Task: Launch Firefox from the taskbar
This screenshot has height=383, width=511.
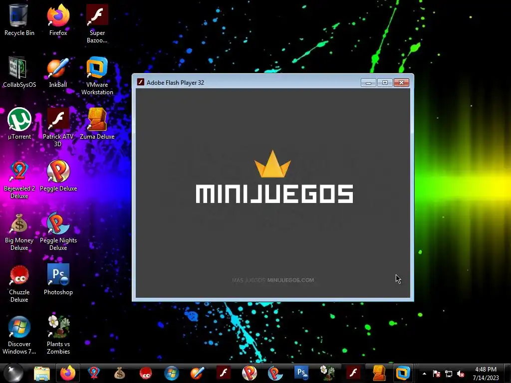Action: 67,373
